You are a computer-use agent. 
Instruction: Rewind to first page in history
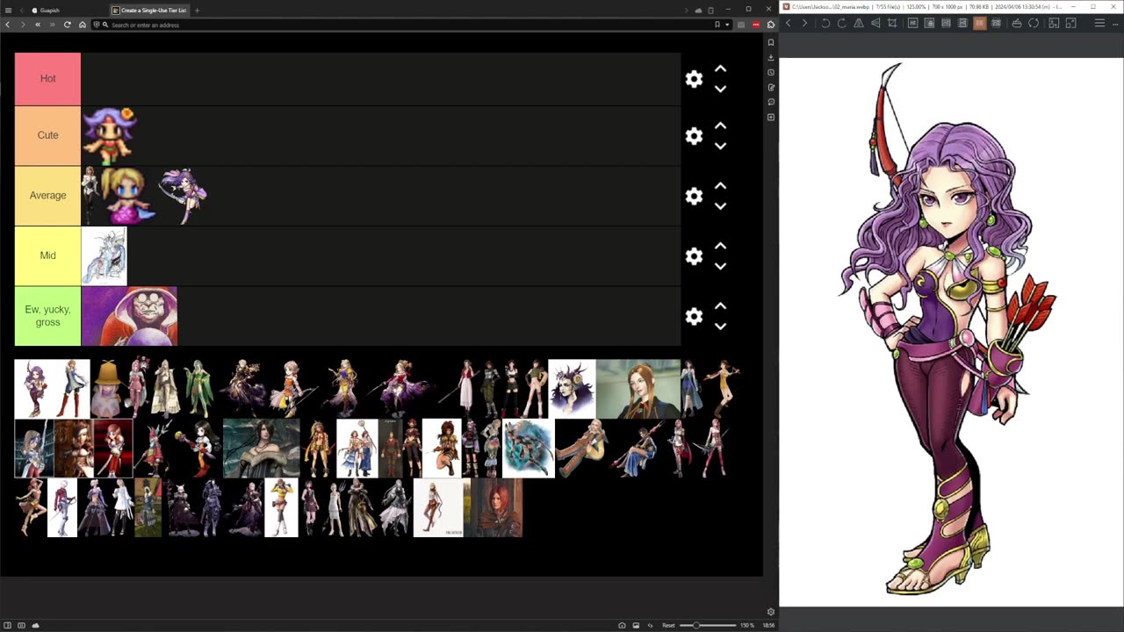(x=38, y=25)
